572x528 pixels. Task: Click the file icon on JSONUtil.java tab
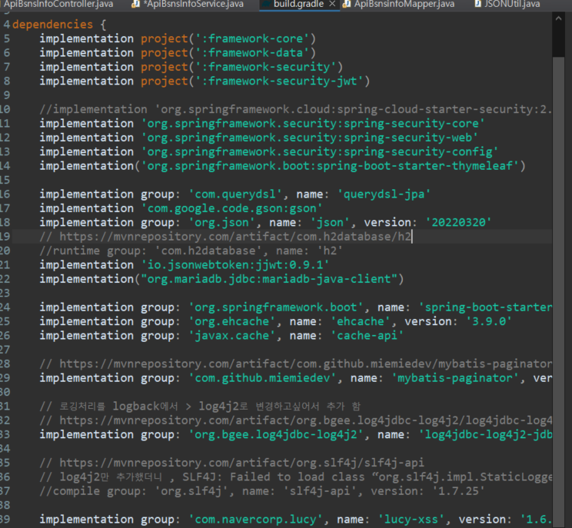click(477, 4)
